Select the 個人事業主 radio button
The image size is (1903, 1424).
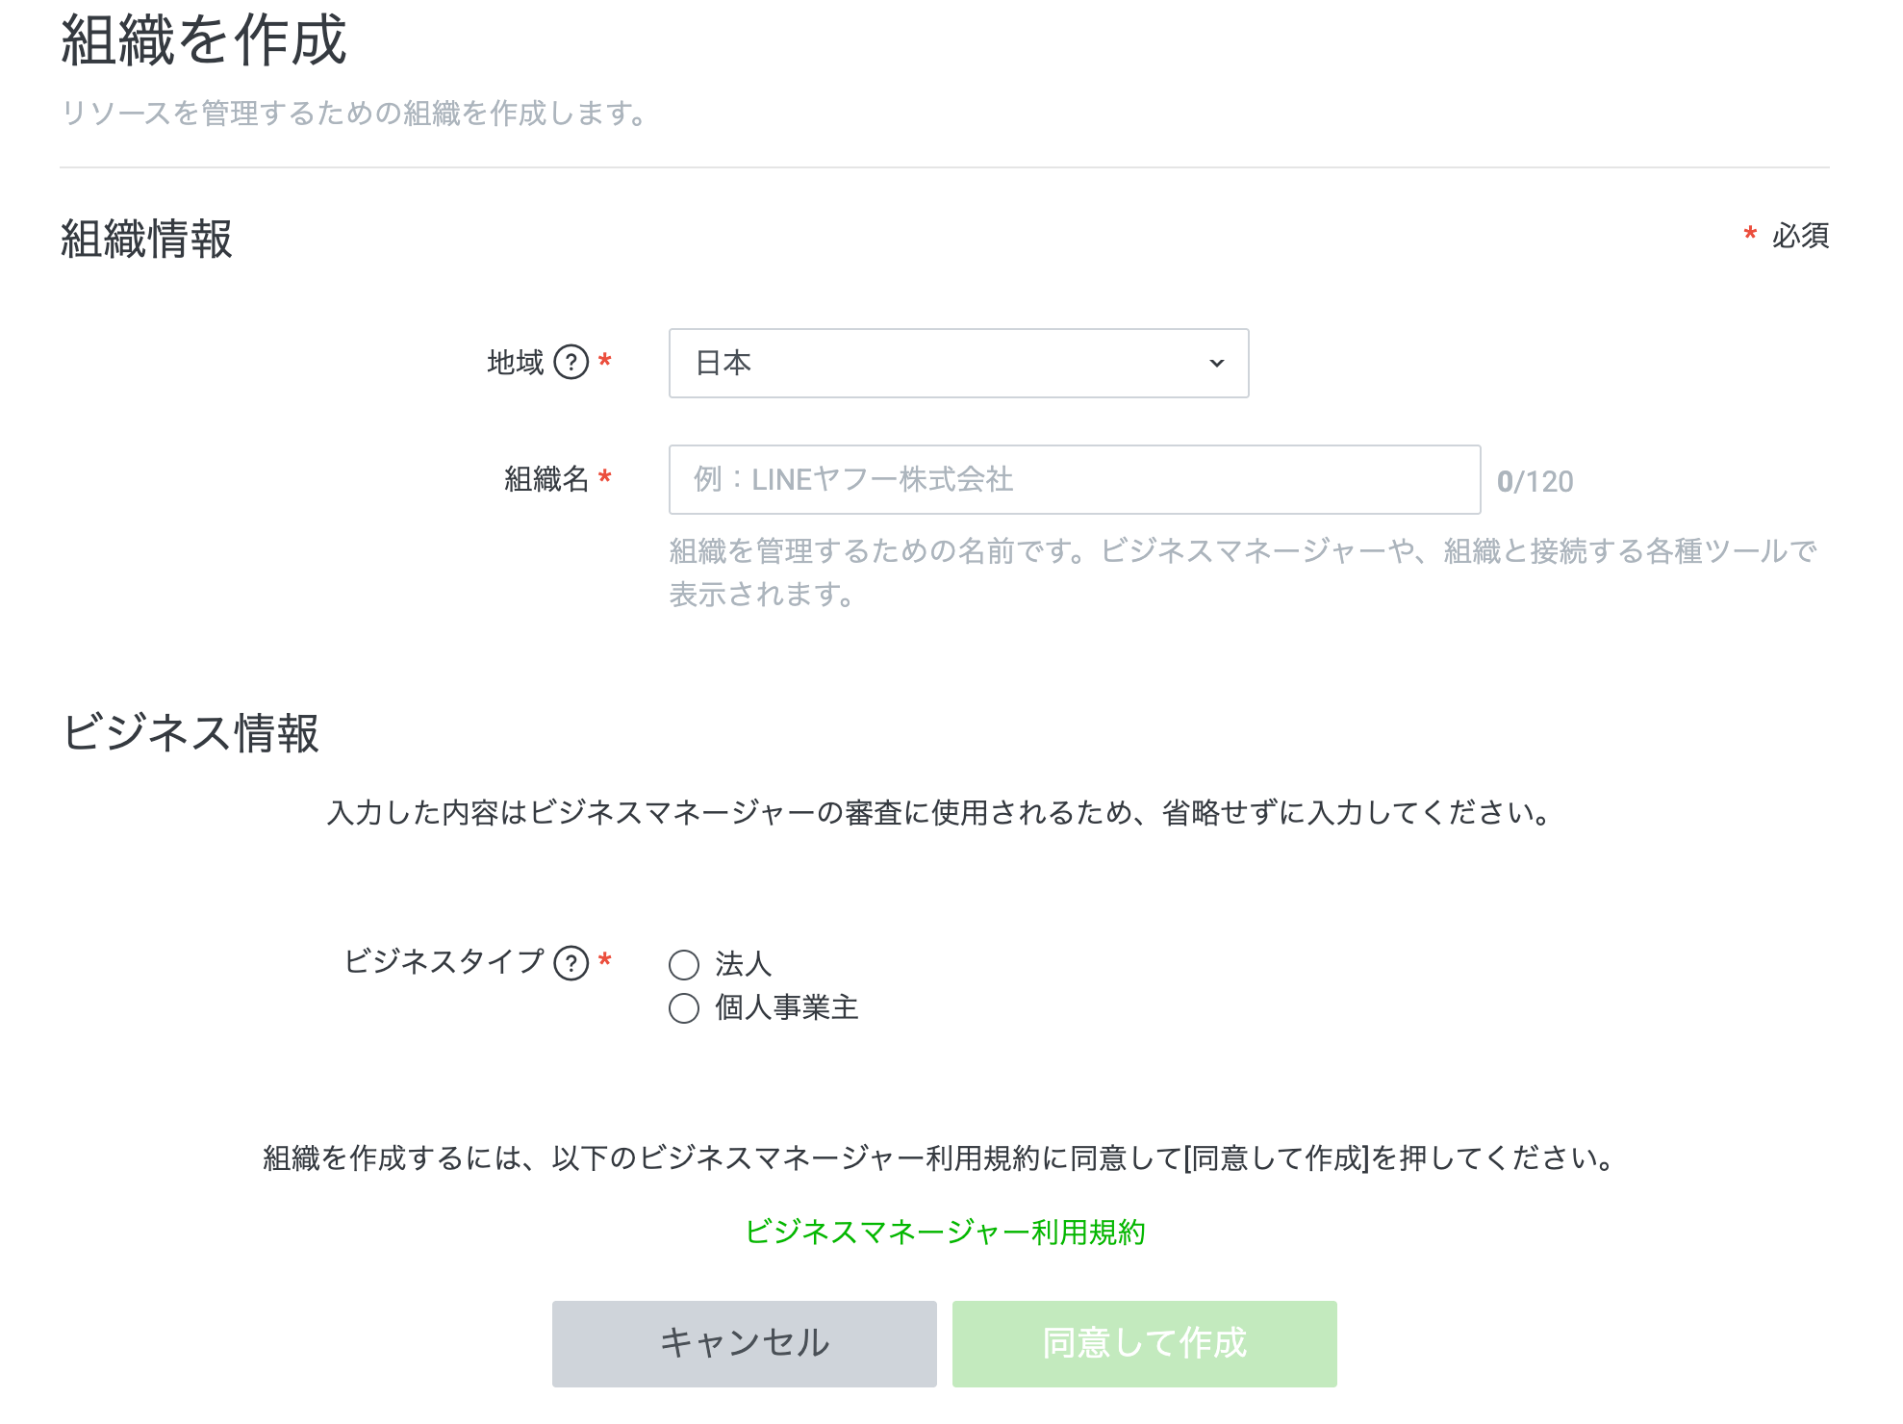(684, 1008)
